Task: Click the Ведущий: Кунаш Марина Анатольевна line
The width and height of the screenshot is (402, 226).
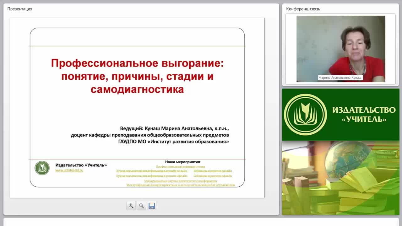Action: (x=175, y=128)
